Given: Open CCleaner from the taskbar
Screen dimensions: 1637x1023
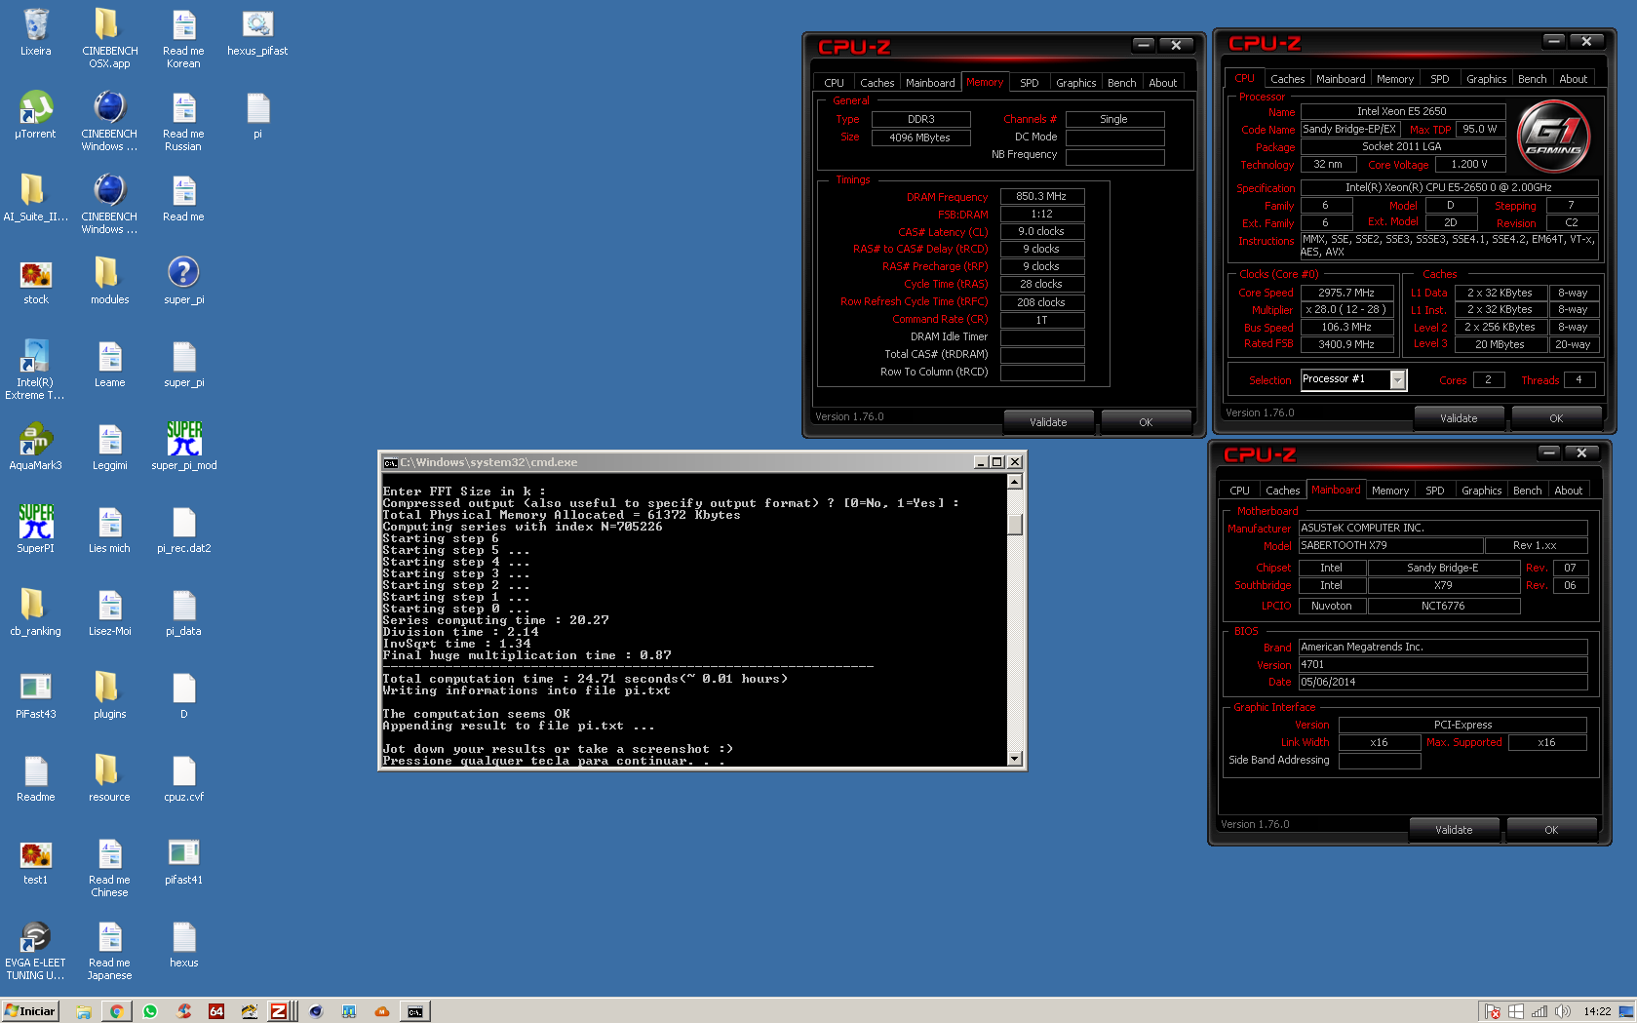Looking at the screenshot, I should tap(183, 1011).
